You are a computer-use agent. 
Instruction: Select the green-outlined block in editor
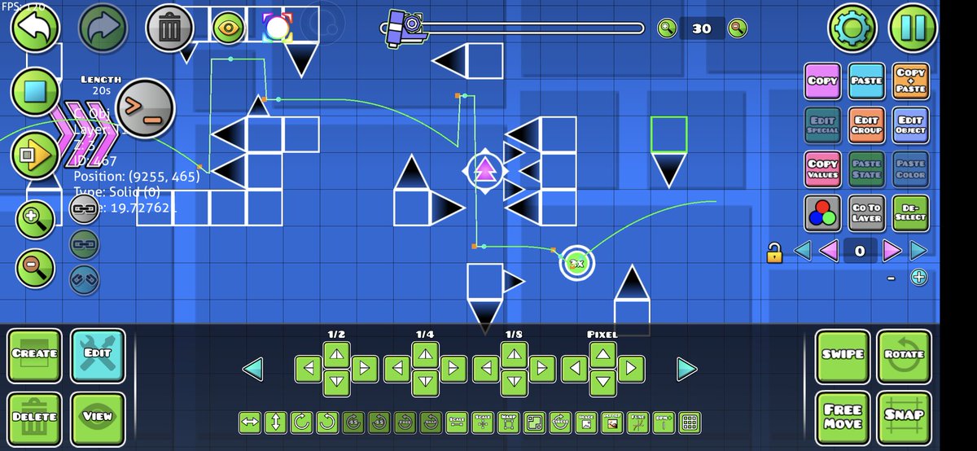coord(669,135)
